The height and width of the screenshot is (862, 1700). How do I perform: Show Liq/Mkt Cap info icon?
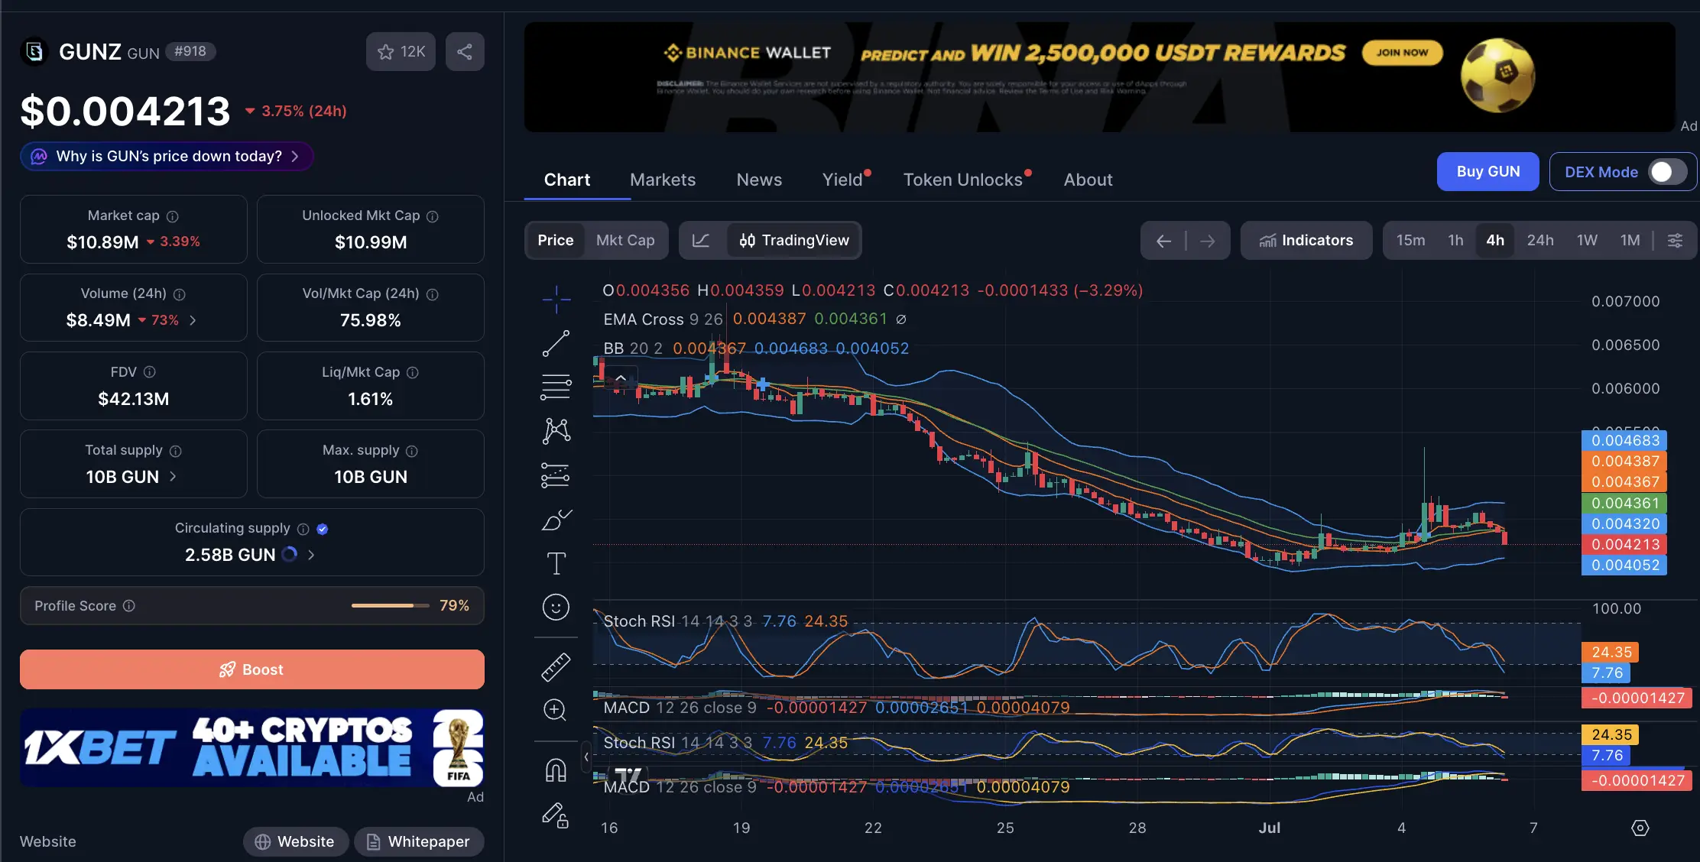pyautogui.click(x=413, y=373)
